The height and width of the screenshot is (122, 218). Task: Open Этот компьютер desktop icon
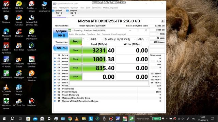(44, 6)
